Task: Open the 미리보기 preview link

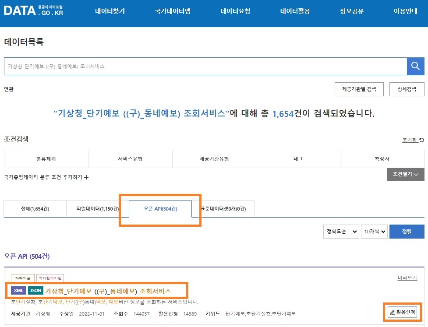Action: pos(407,278)
